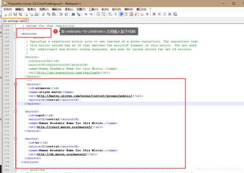Click the Stop Recording macro icon
The width and height of the screenshot is (244, 173).
point(159,14)
